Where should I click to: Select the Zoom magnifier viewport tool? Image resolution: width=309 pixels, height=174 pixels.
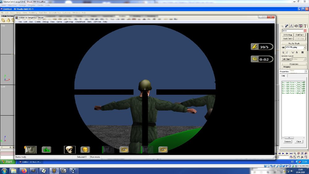coord(295,154)
